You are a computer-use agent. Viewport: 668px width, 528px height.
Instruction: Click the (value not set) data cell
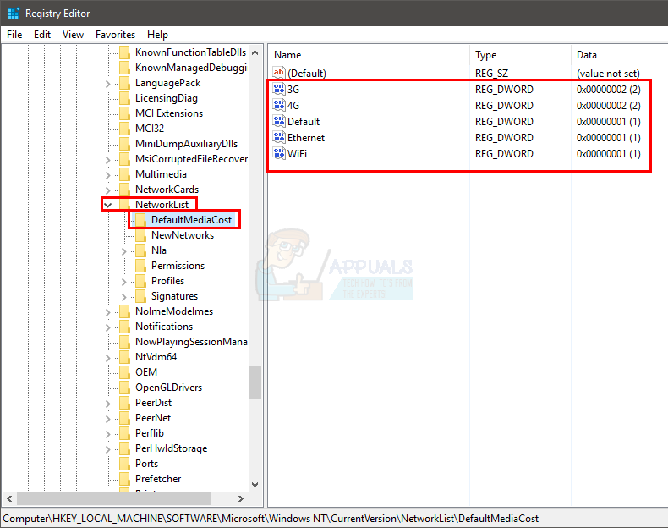[x=608, y=74]
